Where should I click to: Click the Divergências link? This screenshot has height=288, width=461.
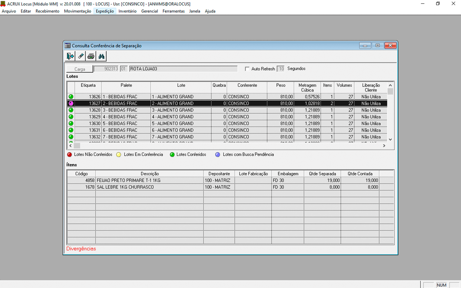[81, 249]
